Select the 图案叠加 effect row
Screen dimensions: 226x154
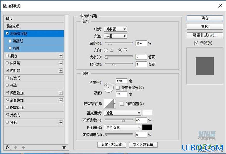click(x=34, y=108)
